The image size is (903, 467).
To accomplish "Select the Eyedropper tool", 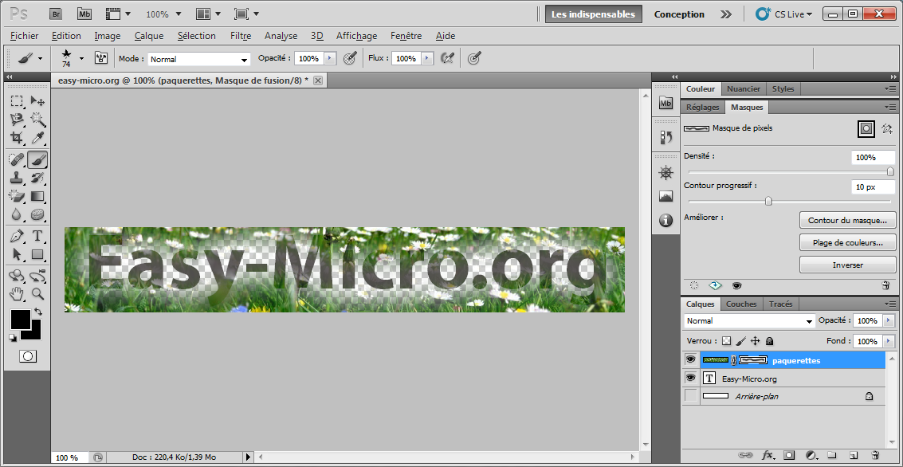I will pos(38,138).
